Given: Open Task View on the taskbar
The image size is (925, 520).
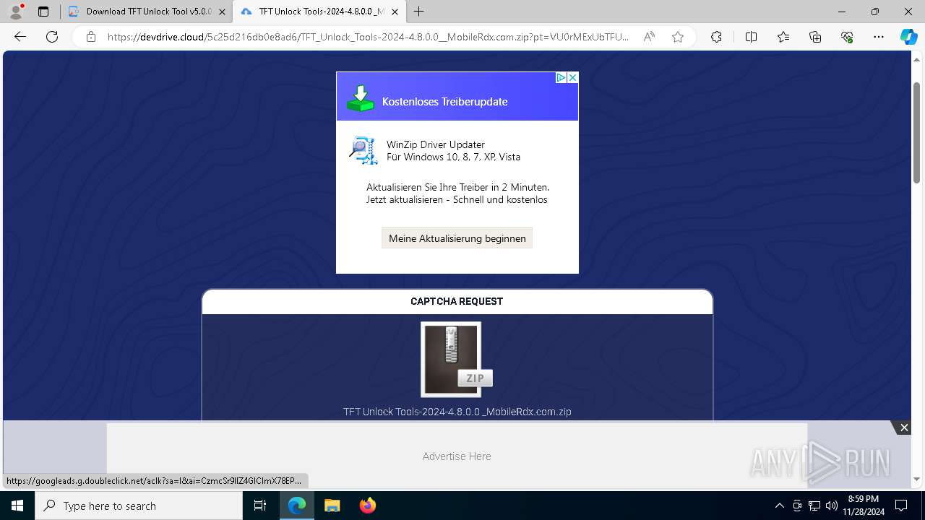Looking at the screenshot, I should (260, 506).
